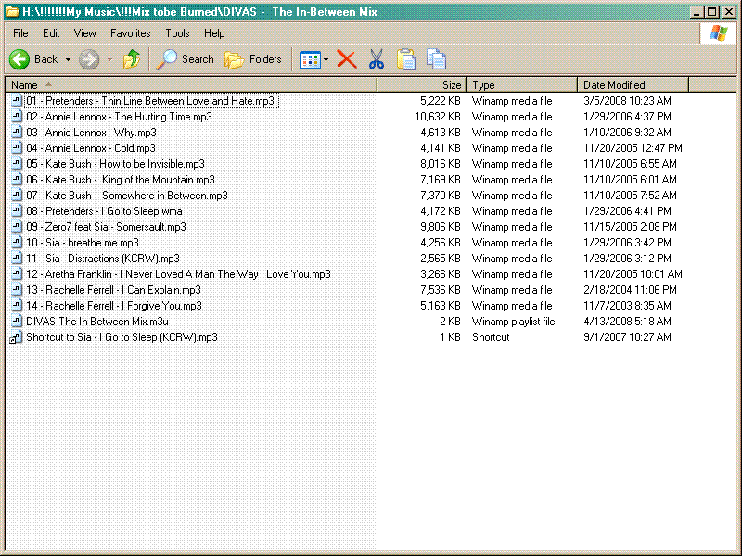The height and width of the screenshot is (556, 742).
Task: Click the Cut scissors icon
Action: pos(377,59)
